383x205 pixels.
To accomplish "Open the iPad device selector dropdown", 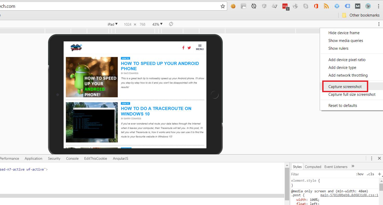I will point(112,24).
